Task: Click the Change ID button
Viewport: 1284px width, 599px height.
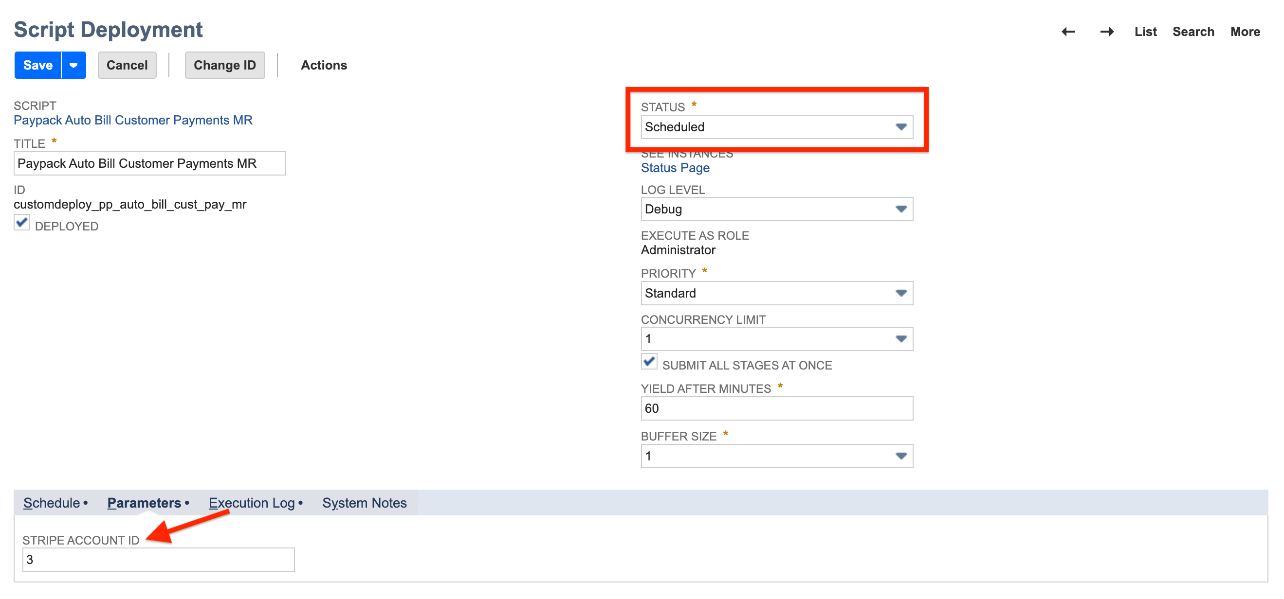Action: pyautogui.click(x=225, y=65)
